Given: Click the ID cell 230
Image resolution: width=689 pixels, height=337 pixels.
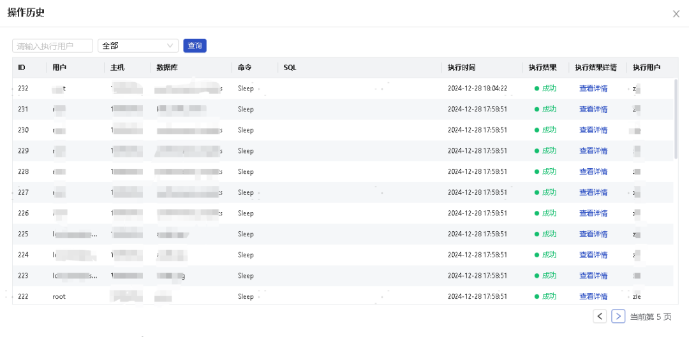Looking at the screenshot, I should (24, 130).
